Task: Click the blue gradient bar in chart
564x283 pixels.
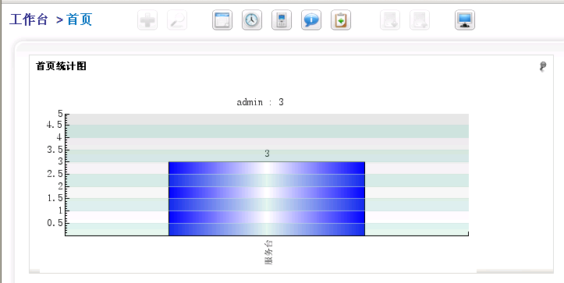Action: coord(267,199)
